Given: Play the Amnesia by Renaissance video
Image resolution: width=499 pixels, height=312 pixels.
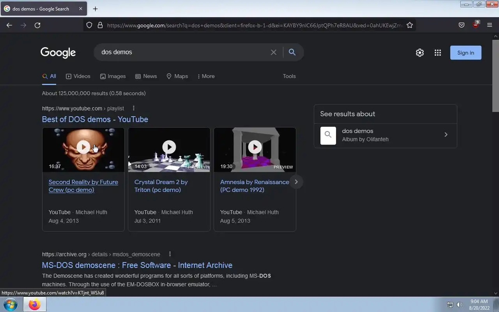Looking at the screenshot, I should pos(255,147).
